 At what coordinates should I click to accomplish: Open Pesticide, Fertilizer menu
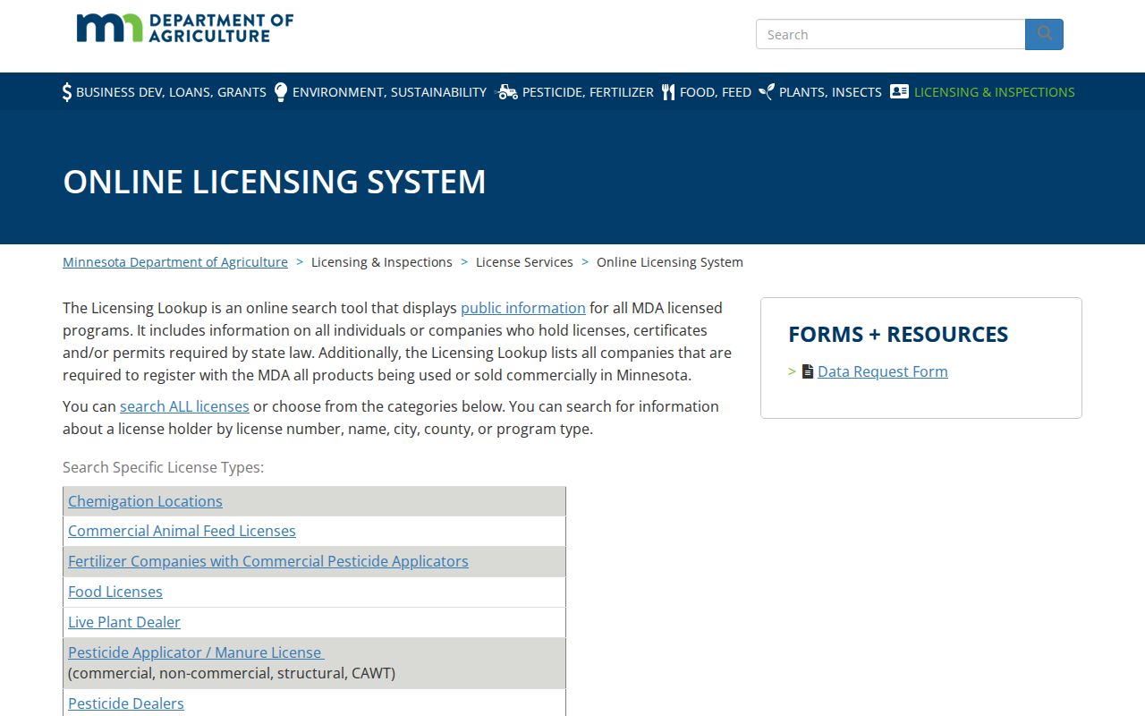click(x=588, y=91)
